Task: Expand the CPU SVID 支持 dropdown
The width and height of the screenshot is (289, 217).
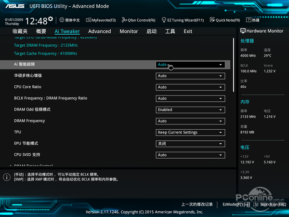Action: click(x=190, y=155)
